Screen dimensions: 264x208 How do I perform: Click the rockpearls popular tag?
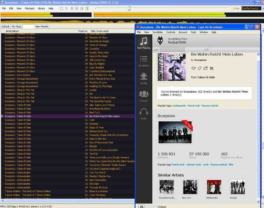tap(179, 106)
